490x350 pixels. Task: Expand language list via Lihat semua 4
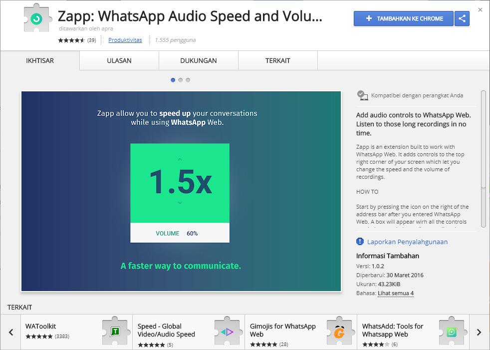[396, 293]
